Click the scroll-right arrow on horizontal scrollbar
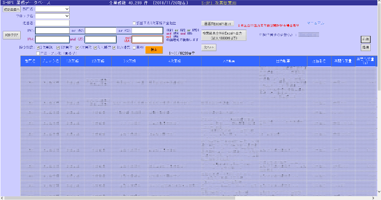Screen dimensions: 381x200 (373, 198)
